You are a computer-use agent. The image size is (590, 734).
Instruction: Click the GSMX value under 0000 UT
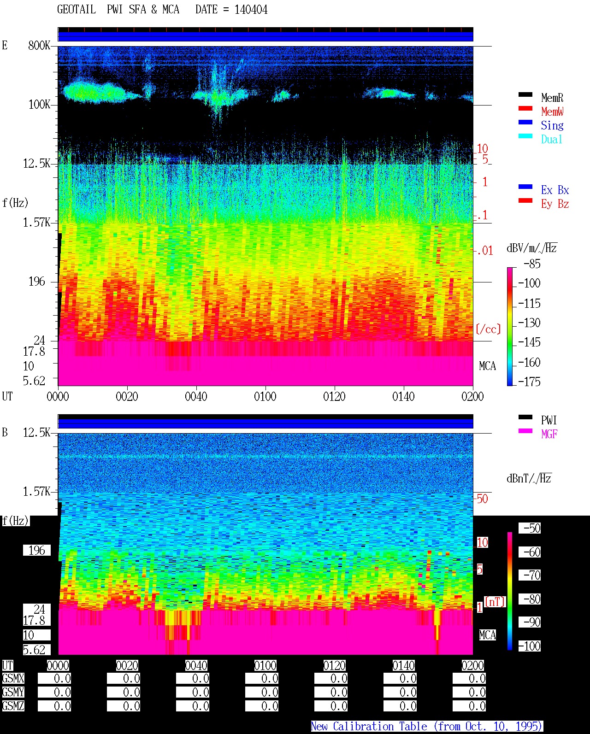(x=54, y=679)
